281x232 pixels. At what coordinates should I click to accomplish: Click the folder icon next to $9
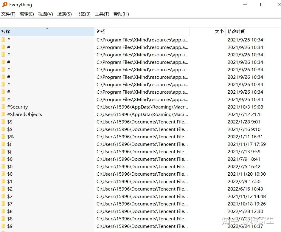3,226
